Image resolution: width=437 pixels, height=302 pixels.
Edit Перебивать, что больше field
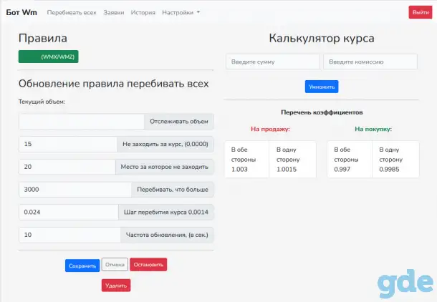pos(75,190)
